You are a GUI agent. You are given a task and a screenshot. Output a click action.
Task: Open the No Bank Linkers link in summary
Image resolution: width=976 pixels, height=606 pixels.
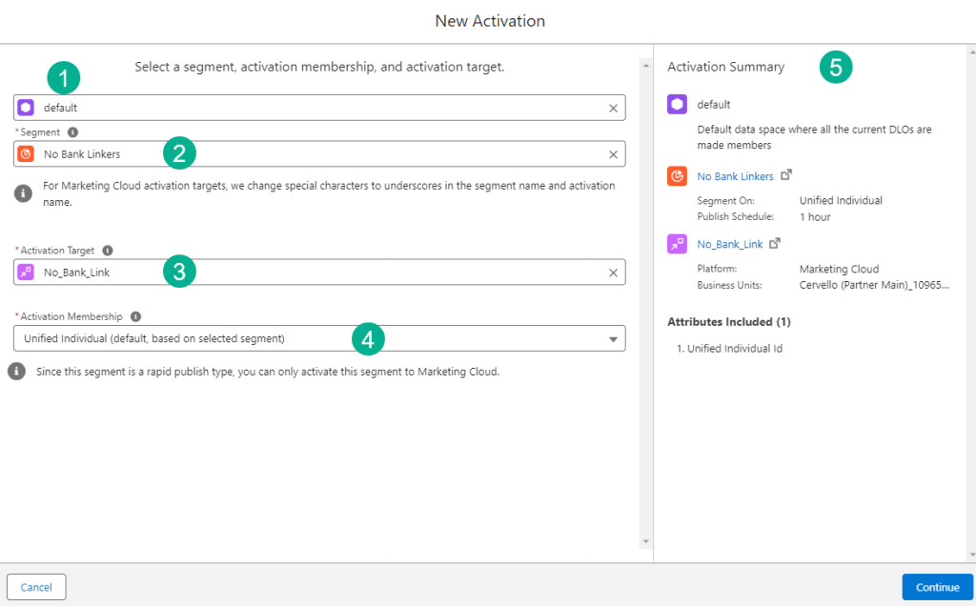(x=735, y=176)
